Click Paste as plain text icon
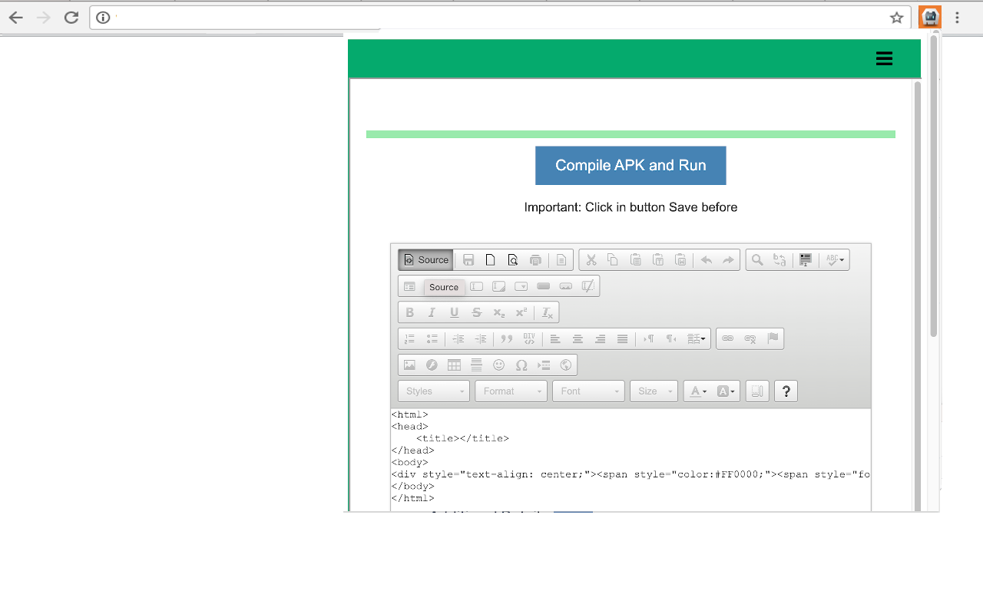The height and width of the screenshot is (614, 983). coord(658,260)
